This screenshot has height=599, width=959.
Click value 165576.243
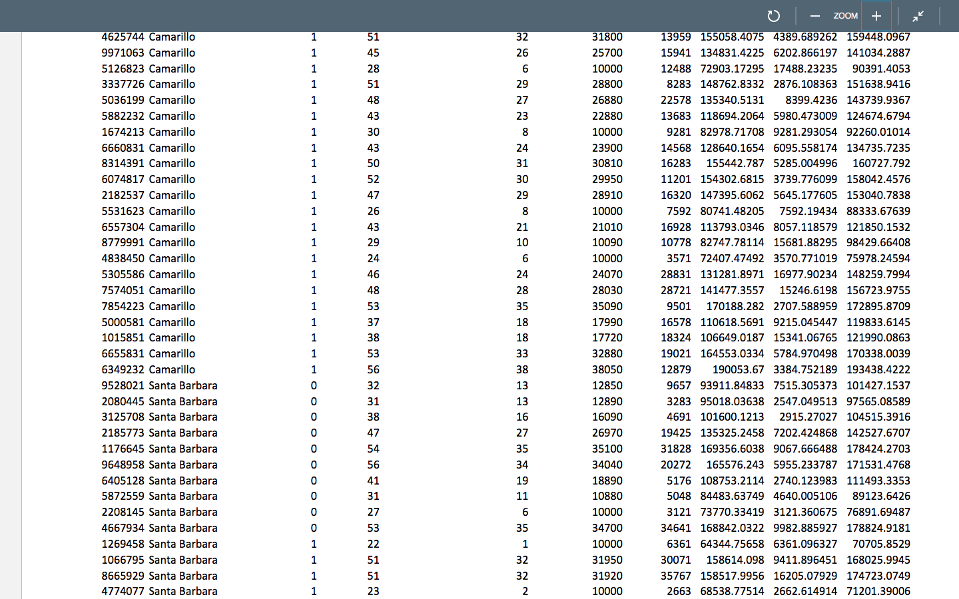tap(735, 465)
